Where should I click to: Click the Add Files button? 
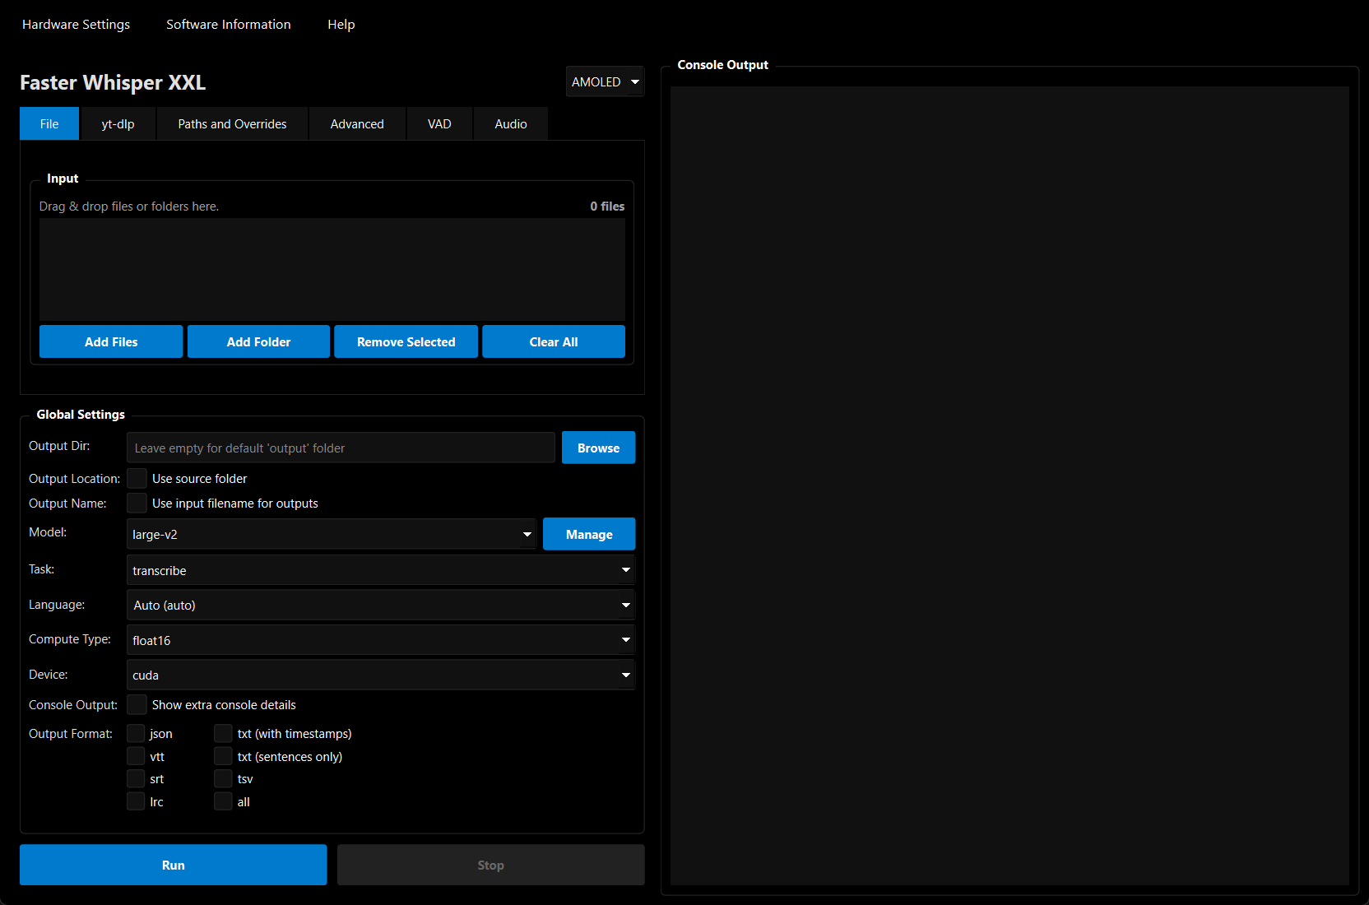(x=111, y=342)
